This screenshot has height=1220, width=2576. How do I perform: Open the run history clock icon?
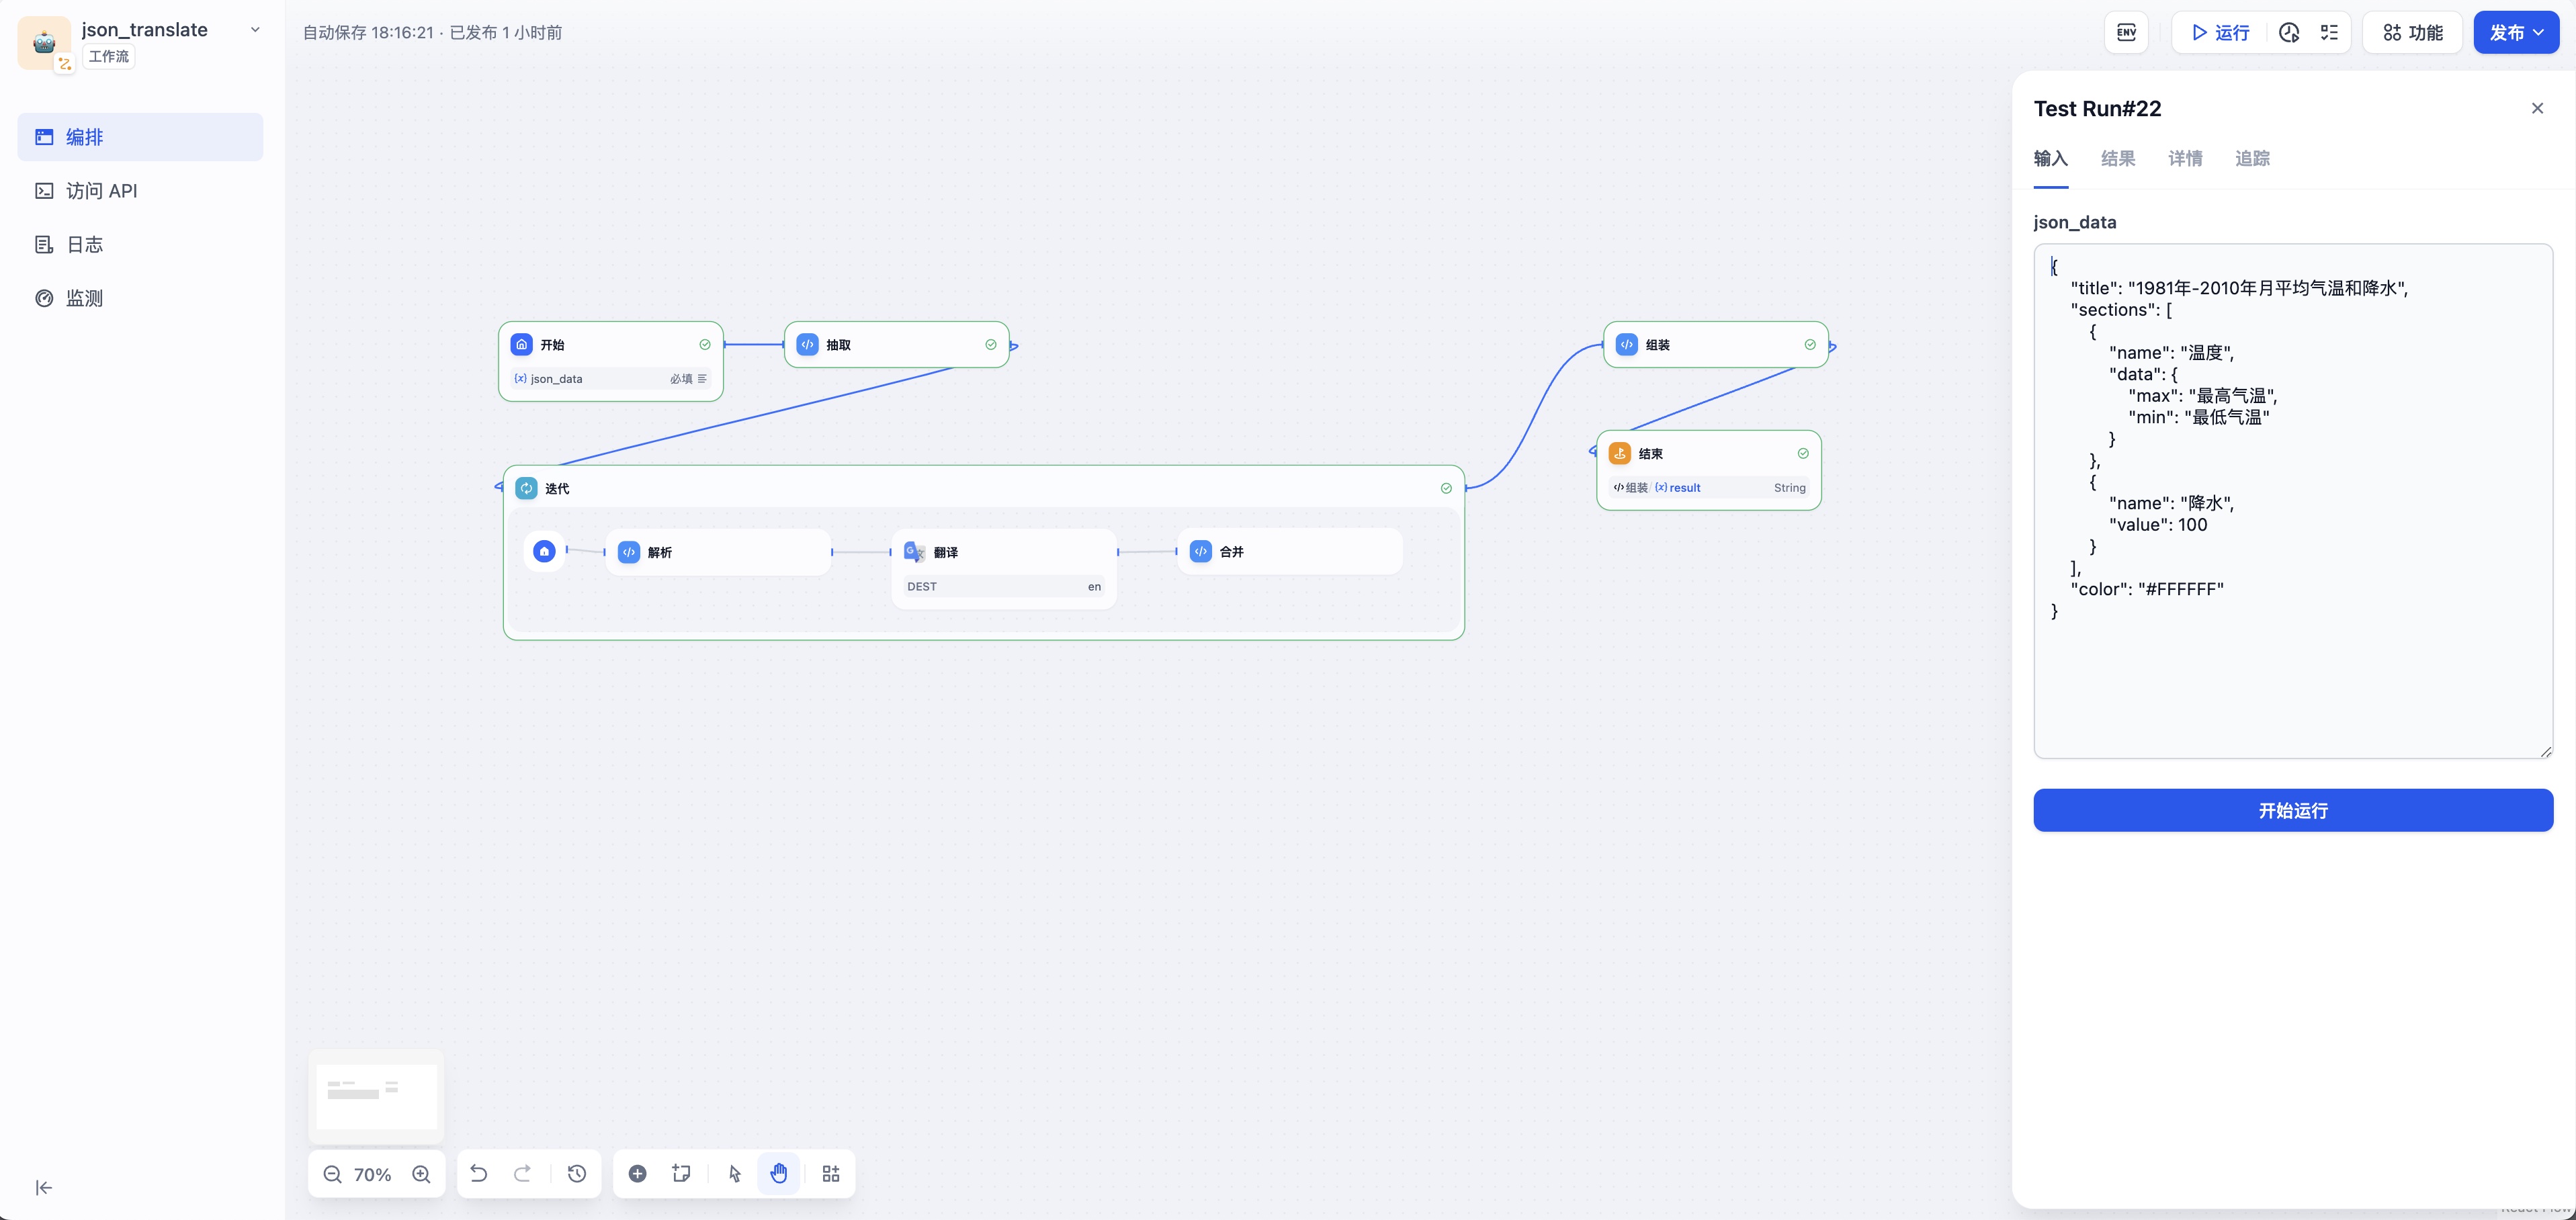click(x=2288, y=33)
